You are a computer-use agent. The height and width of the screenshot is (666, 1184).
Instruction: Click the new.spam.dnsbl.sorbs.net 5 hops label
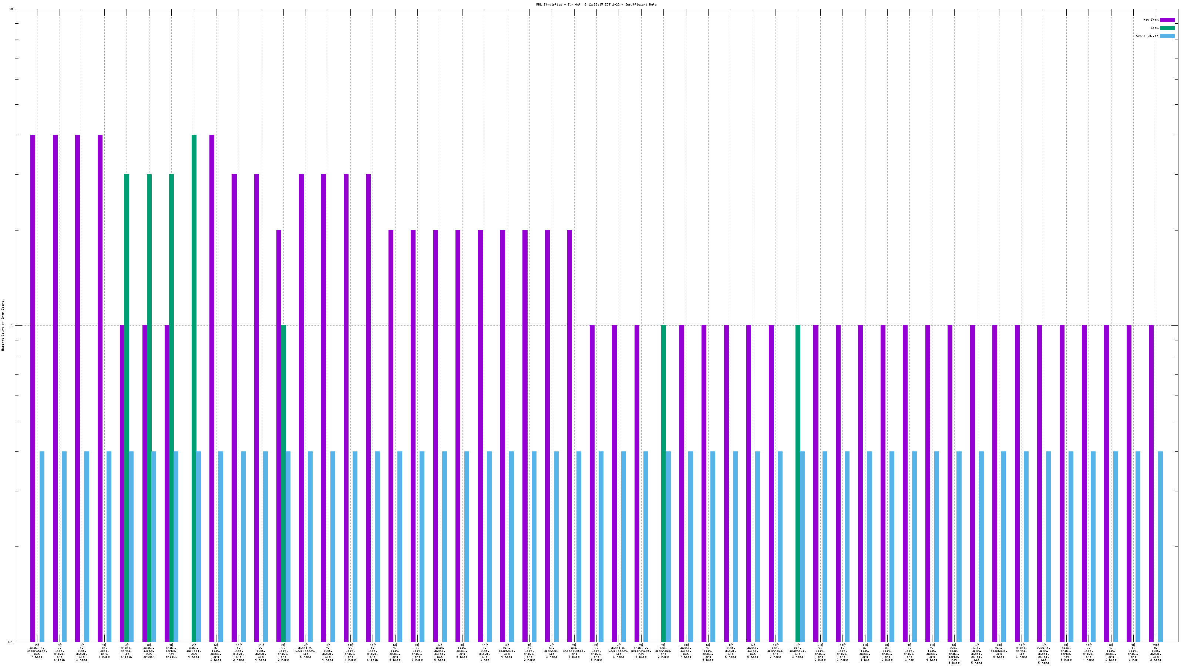point(954,654)
